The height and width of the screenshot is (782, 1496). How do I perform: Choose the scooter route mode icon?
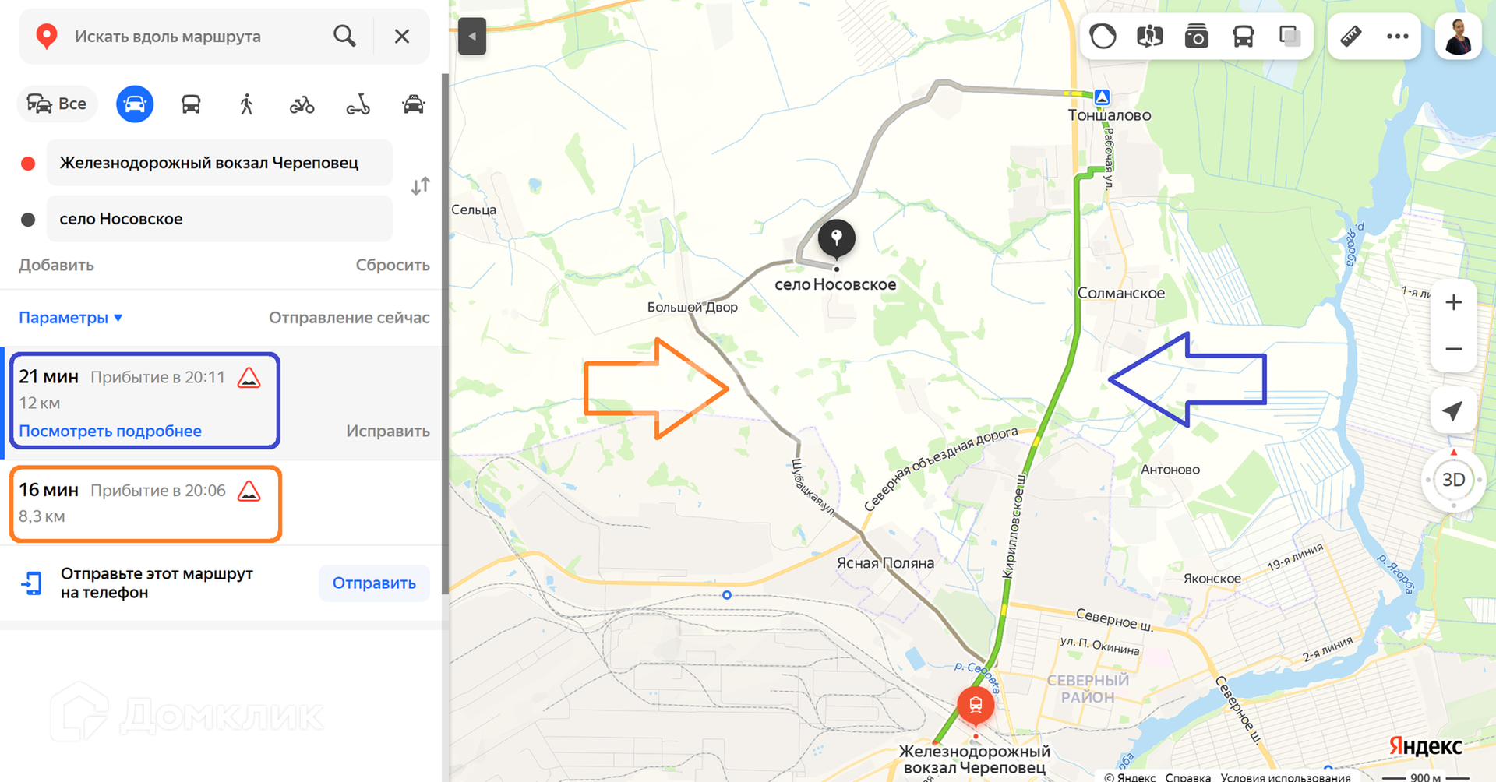pyautogui.click(x=358, y=104)
